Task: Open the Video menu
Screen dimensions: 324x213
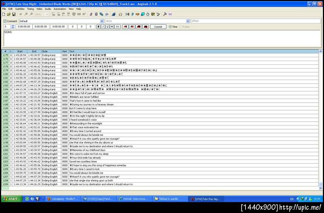Action: [x=39, y=9]
